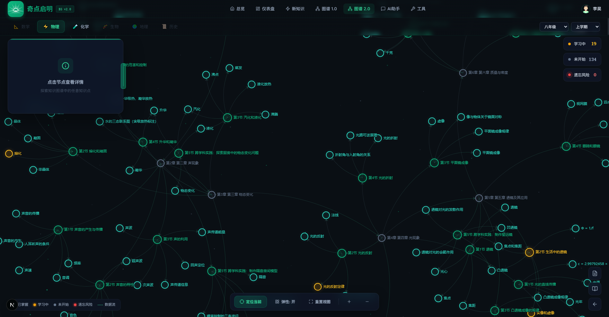Switch to the 新知识 tab
Screen dimensions: 609x317
(295, 9)
